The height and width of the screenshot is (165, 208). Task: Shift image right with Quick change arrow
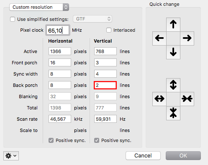coord(187,38)
